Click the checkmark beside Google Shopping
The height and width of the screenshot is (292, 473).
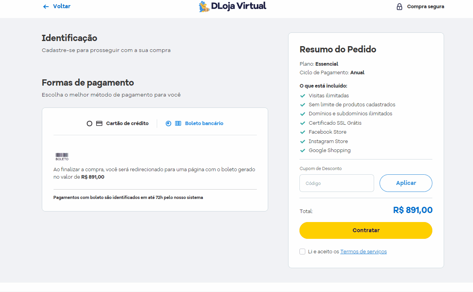[x=302, y=150]
